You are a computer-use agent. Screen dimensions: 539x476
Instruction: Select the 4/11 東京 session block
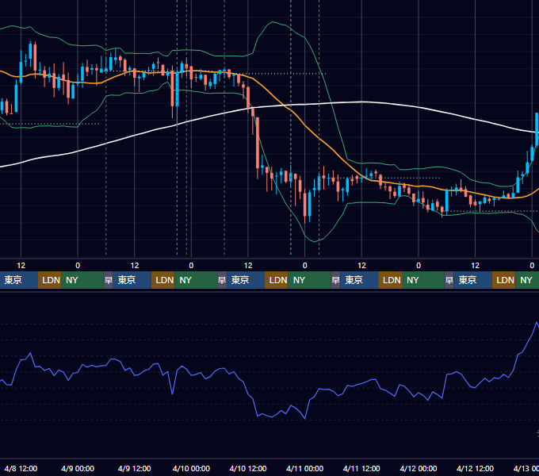point(359,280)
